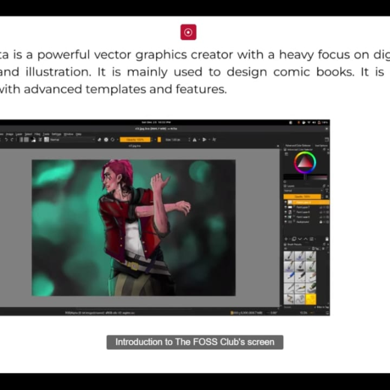
Task: Open the layer properties icon
Action: click(x=311, y=239)
